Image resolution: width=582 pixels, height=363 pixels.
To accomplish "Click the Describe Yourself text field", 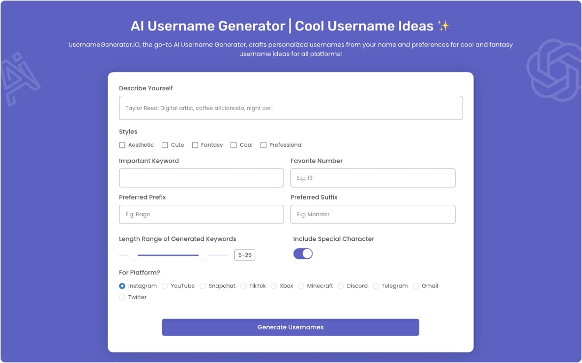I will [290, 108].
